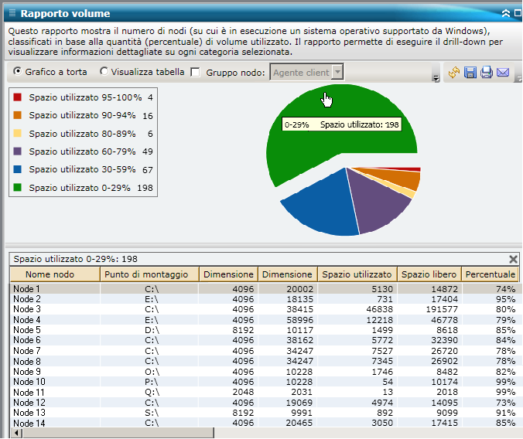Image resolution: width=523 pixels, height=439 pixels.
Task: Select the Node 8 row
Action: [265, 361]
